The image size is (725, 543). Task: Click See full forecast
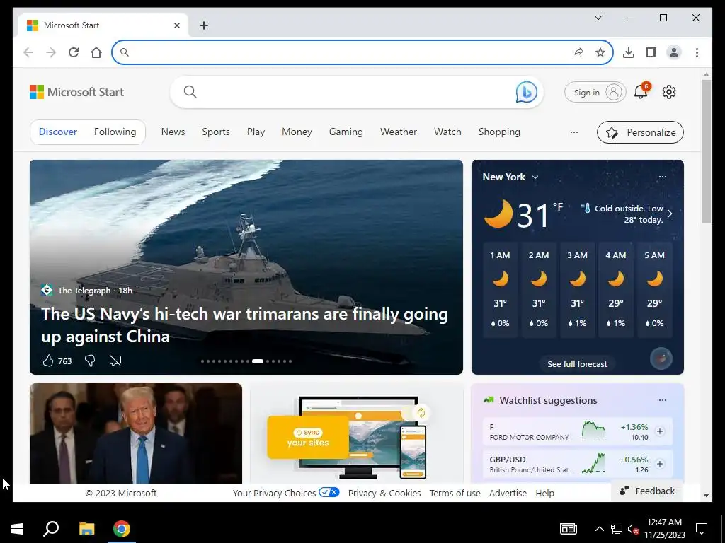[x=577, y=364]
